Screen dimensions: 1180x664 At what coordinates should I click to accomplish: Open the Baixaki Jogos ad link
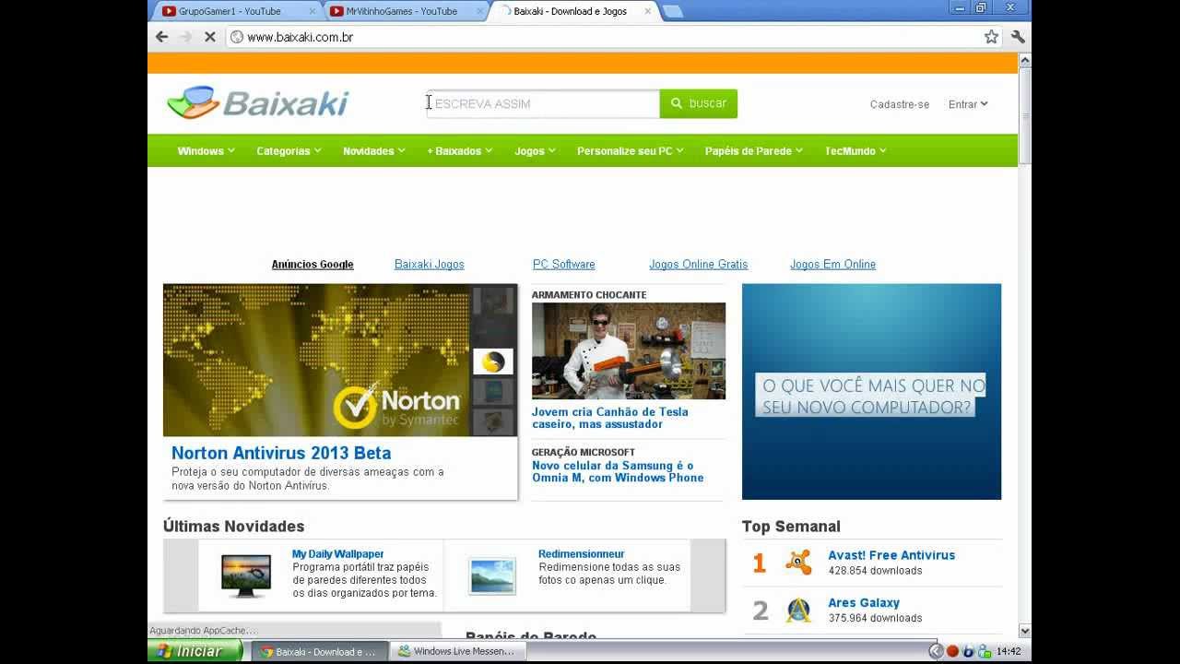click(x=430, y=264)
